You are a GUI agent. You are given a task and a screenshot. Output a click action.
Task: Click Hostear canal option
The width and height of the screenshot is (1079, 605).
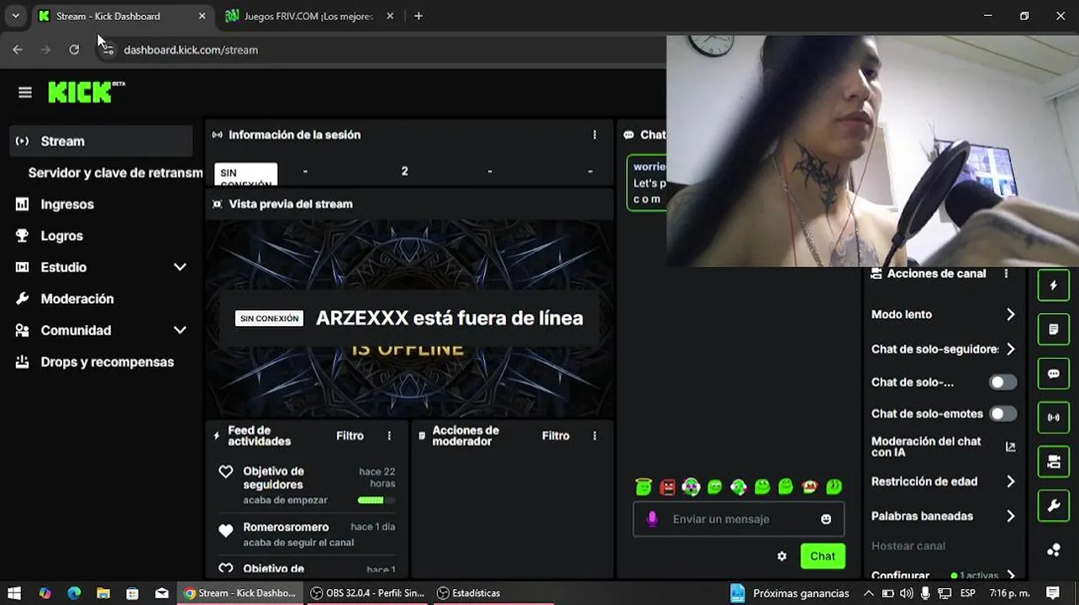point(908,546)
